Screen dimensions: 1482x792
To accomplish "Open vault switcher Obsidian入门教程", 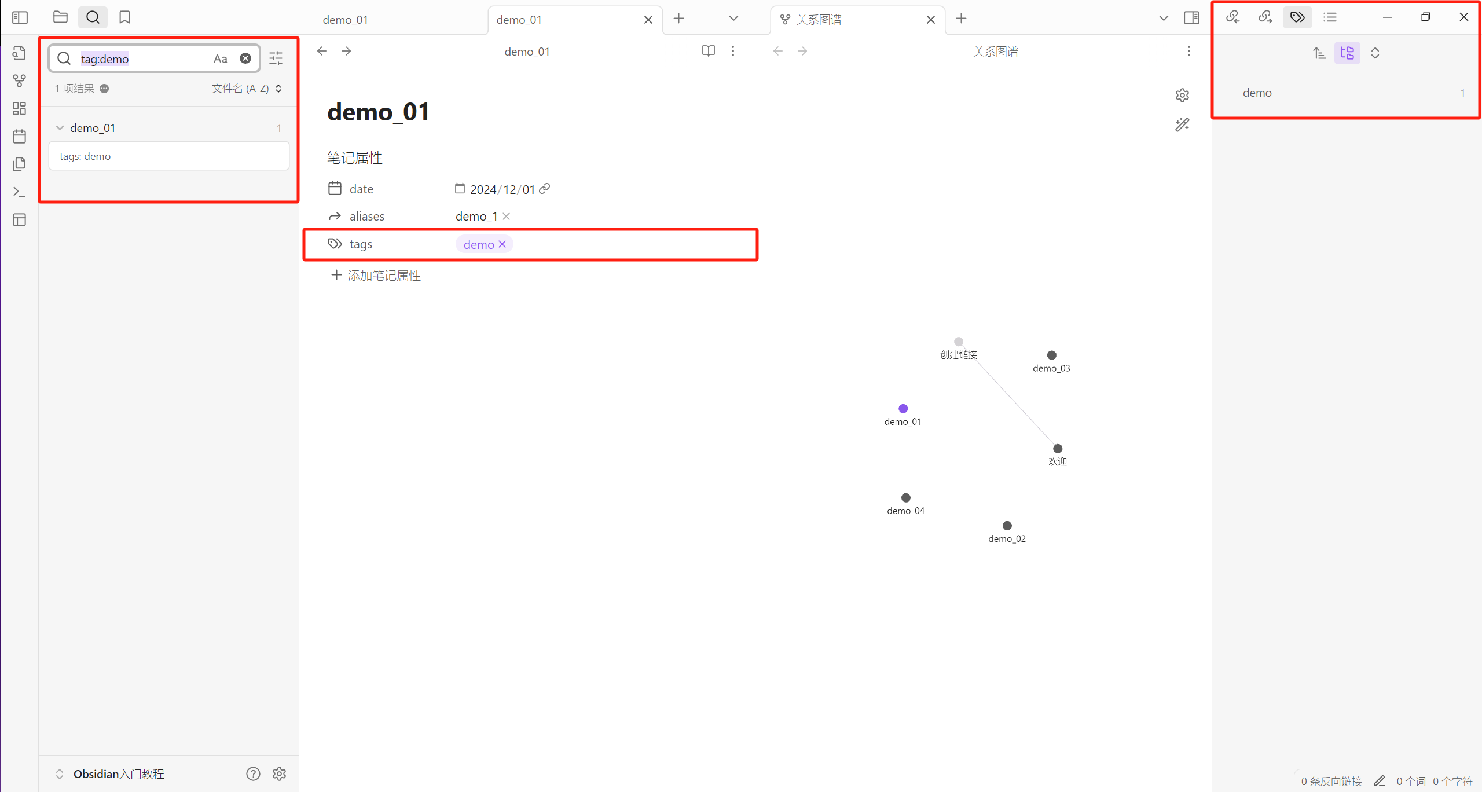I will coord(118,773).
